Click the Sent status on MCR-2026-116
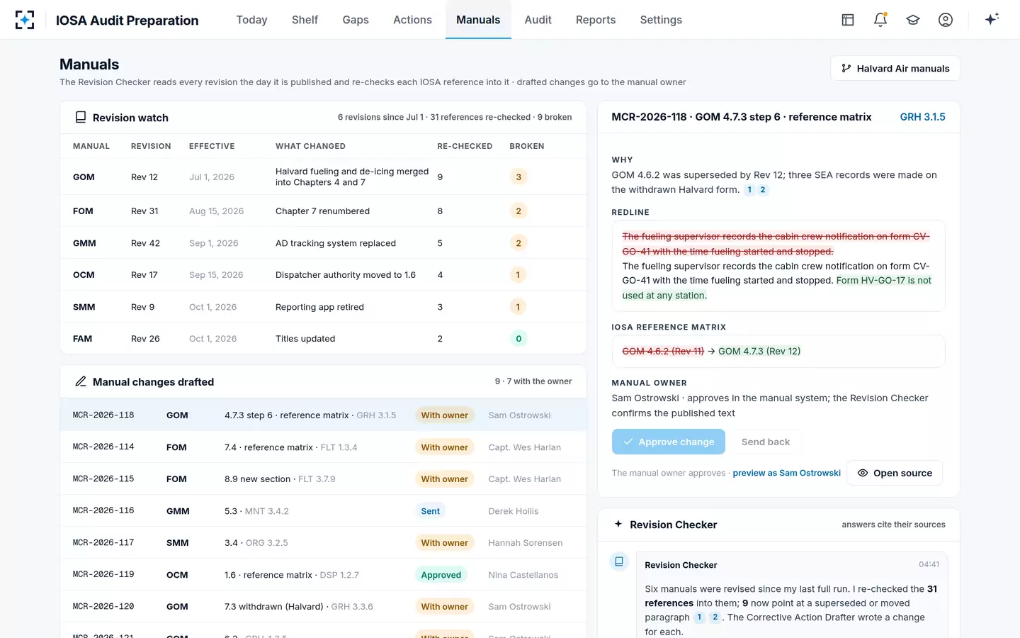 430,511
